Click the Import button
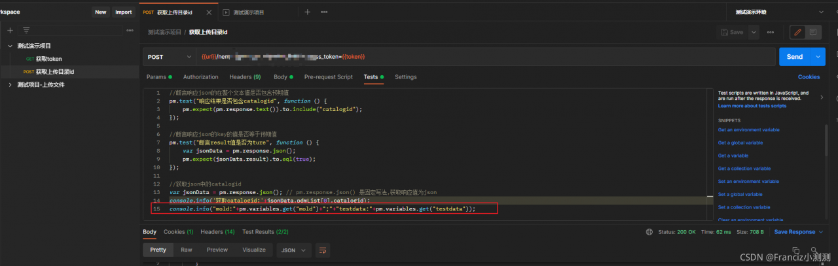The image size is (838, 266). coord(123,12)
